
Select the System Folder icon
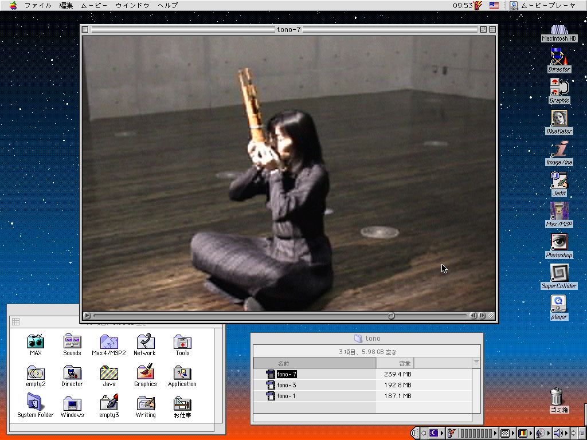point(36,403)
